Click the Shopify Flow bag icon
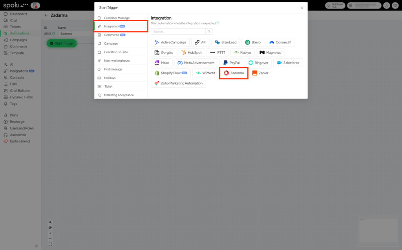Viewport: 402px width, 250px height. (157, 73)
